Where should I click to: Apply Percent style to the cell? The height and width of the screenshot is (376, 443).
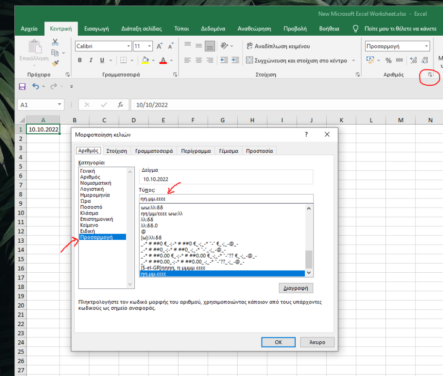click(388, 60)
